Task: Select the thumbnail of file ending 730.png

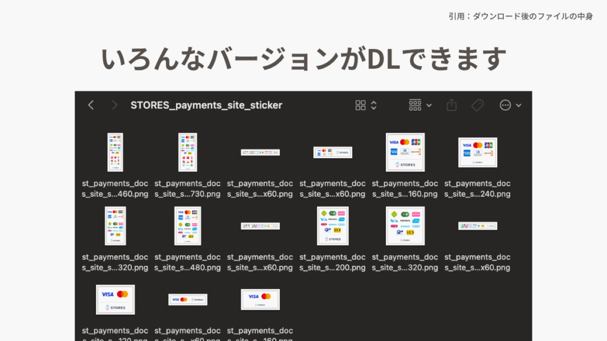Action: 187,152
